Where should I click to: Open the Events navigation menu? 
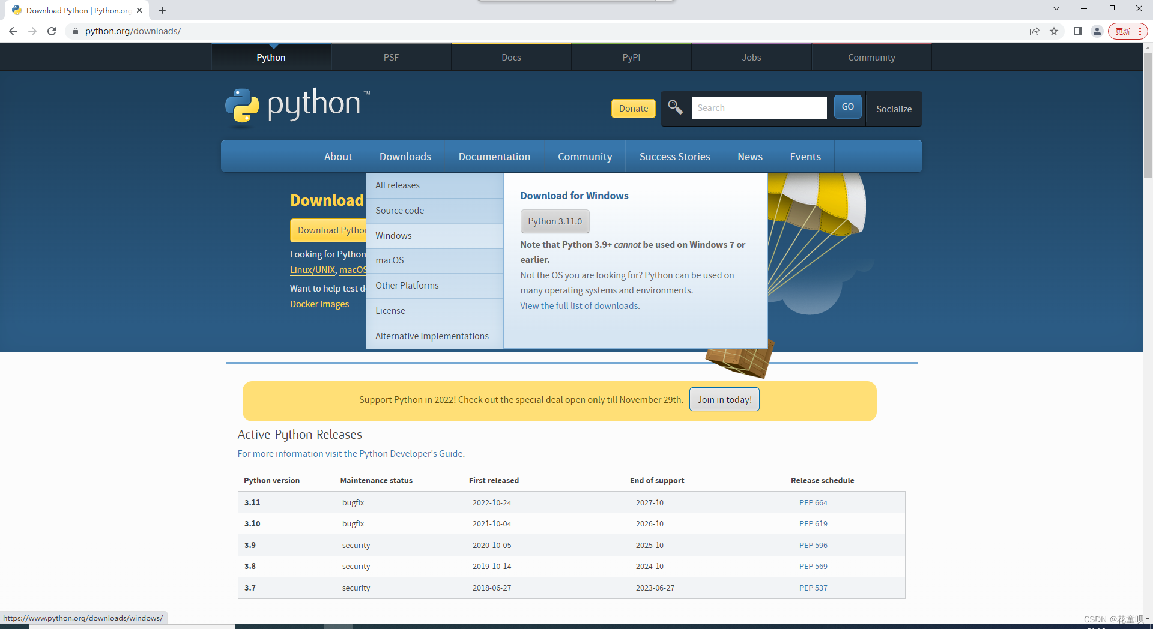(805, 157)
